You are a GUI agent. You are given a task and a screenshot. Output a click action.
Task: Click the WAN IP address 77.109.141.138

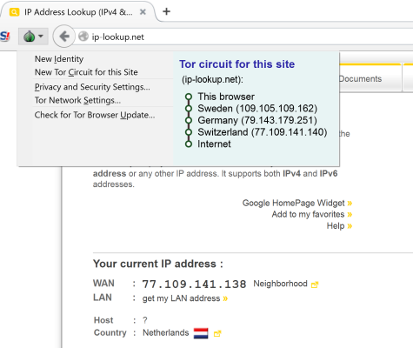click(x=194, y=284)
